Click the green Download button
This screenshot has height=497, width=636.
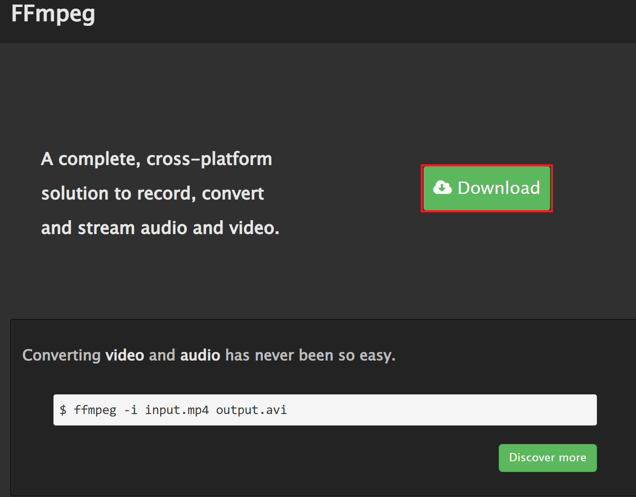tap(486, 188)
